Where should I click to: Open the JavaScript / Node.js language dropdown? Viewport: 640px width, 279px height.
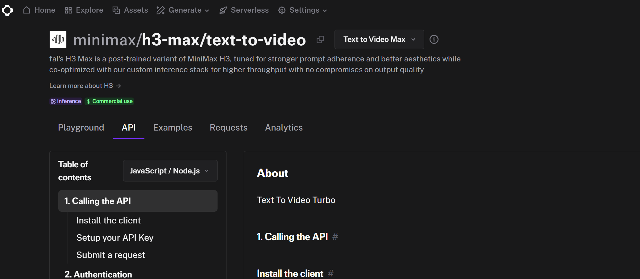tap(170, 171)
